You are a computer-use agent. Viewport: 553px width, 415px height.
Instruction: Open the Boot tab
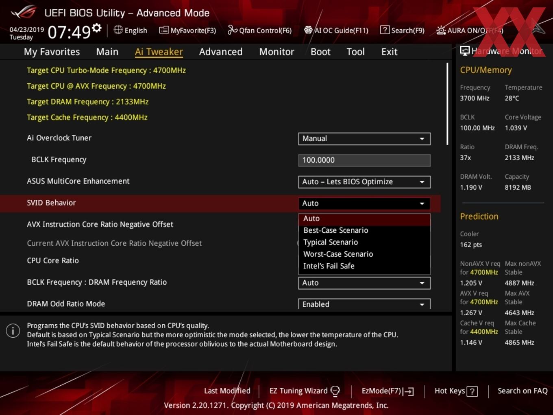click(x=320, y=52)
